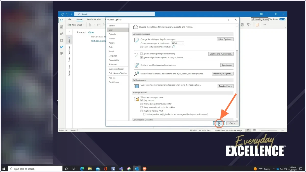
Task: Click the options dialog scrollbar down arrow
Action: pos(237,119)
